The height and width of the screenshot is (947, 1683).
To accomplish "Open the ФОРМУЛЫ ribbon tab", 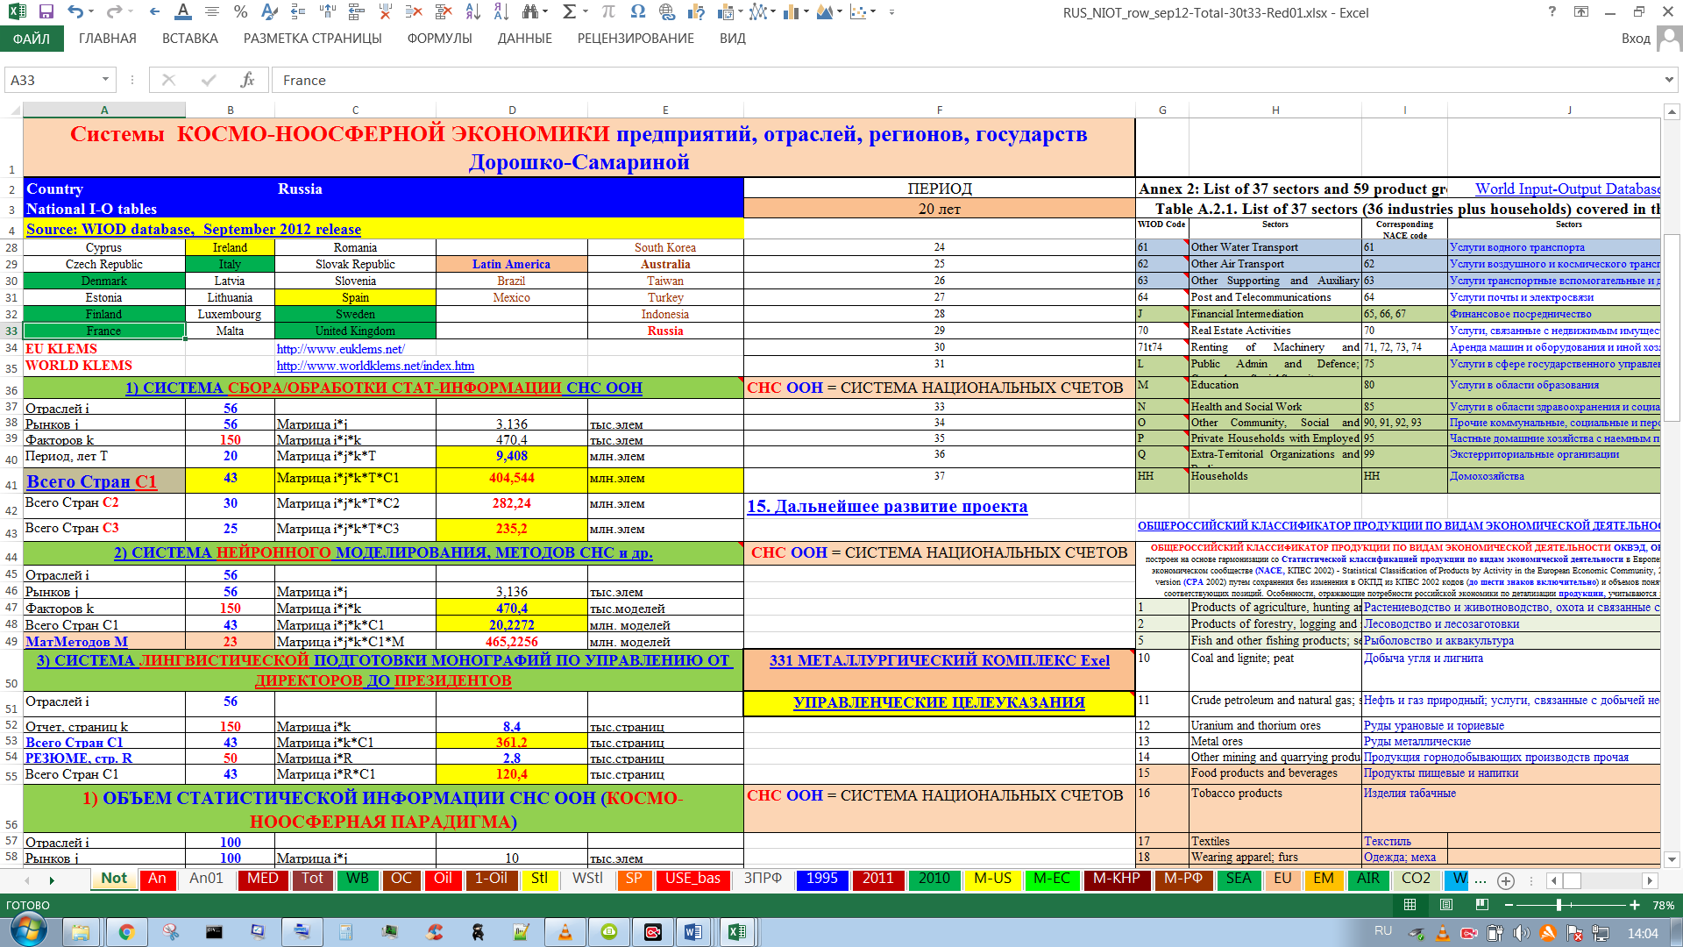I will coord(439,39).
